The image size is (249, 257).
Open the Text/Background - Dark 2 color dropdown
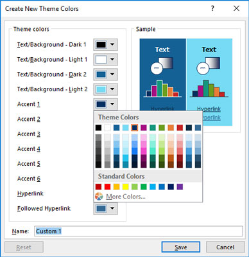tap(106, 75)
